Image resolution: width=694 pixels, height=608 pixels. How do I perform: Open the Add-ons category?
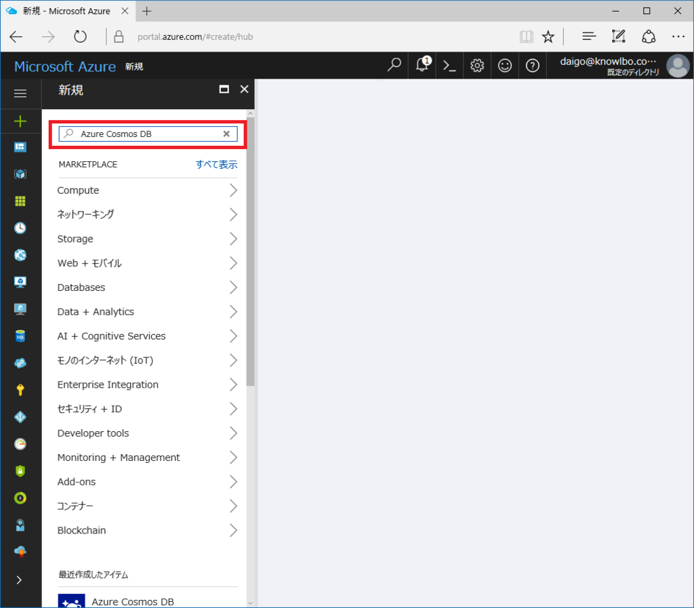pyautogui.click(x=147, y=482)
